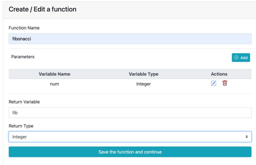256x165 pixels.
Task: Click the Integer type cell for num
Action: click(143, 84)
